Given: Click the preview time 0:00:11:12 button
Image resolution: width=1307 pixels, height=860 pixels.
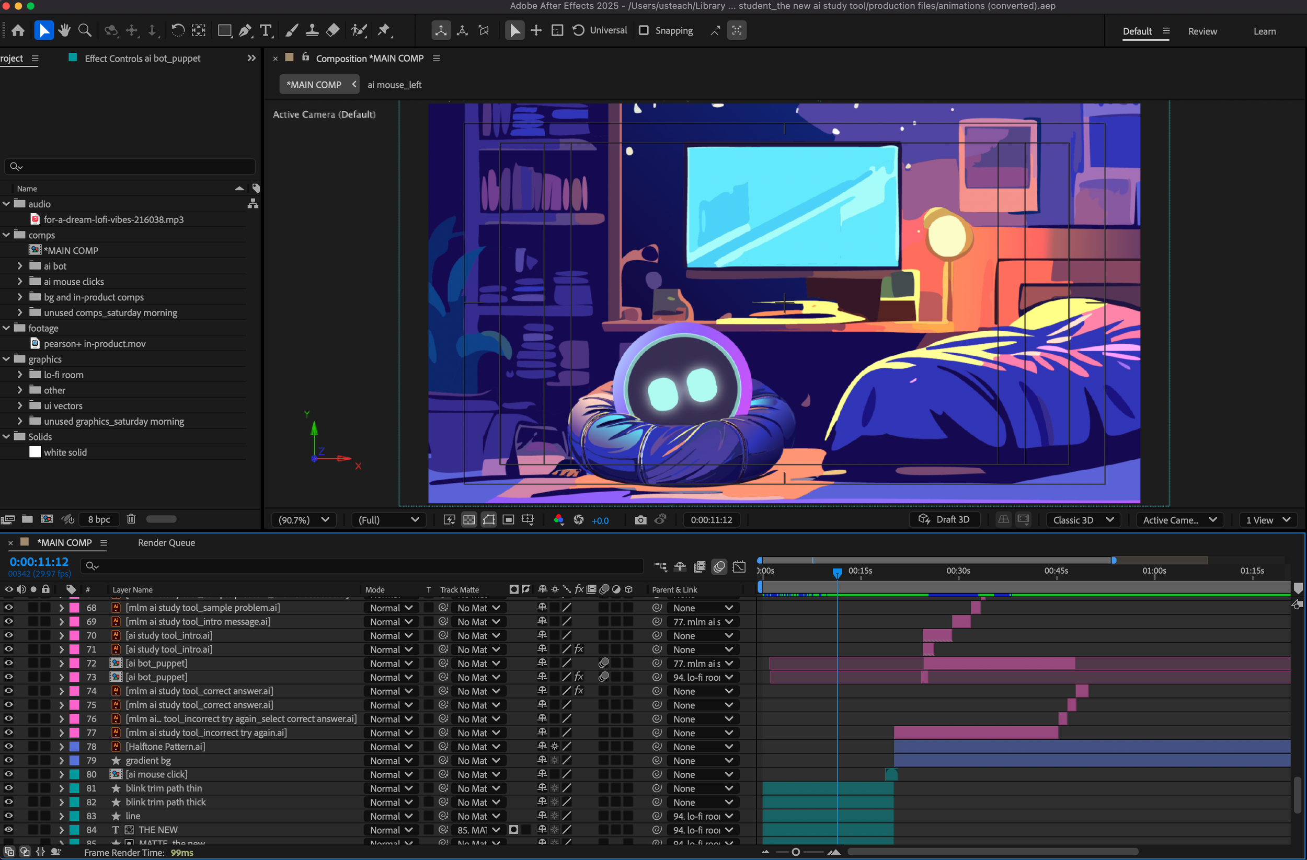Looking at the screenshot, I should pyautogui.click(x=711, y=520).
